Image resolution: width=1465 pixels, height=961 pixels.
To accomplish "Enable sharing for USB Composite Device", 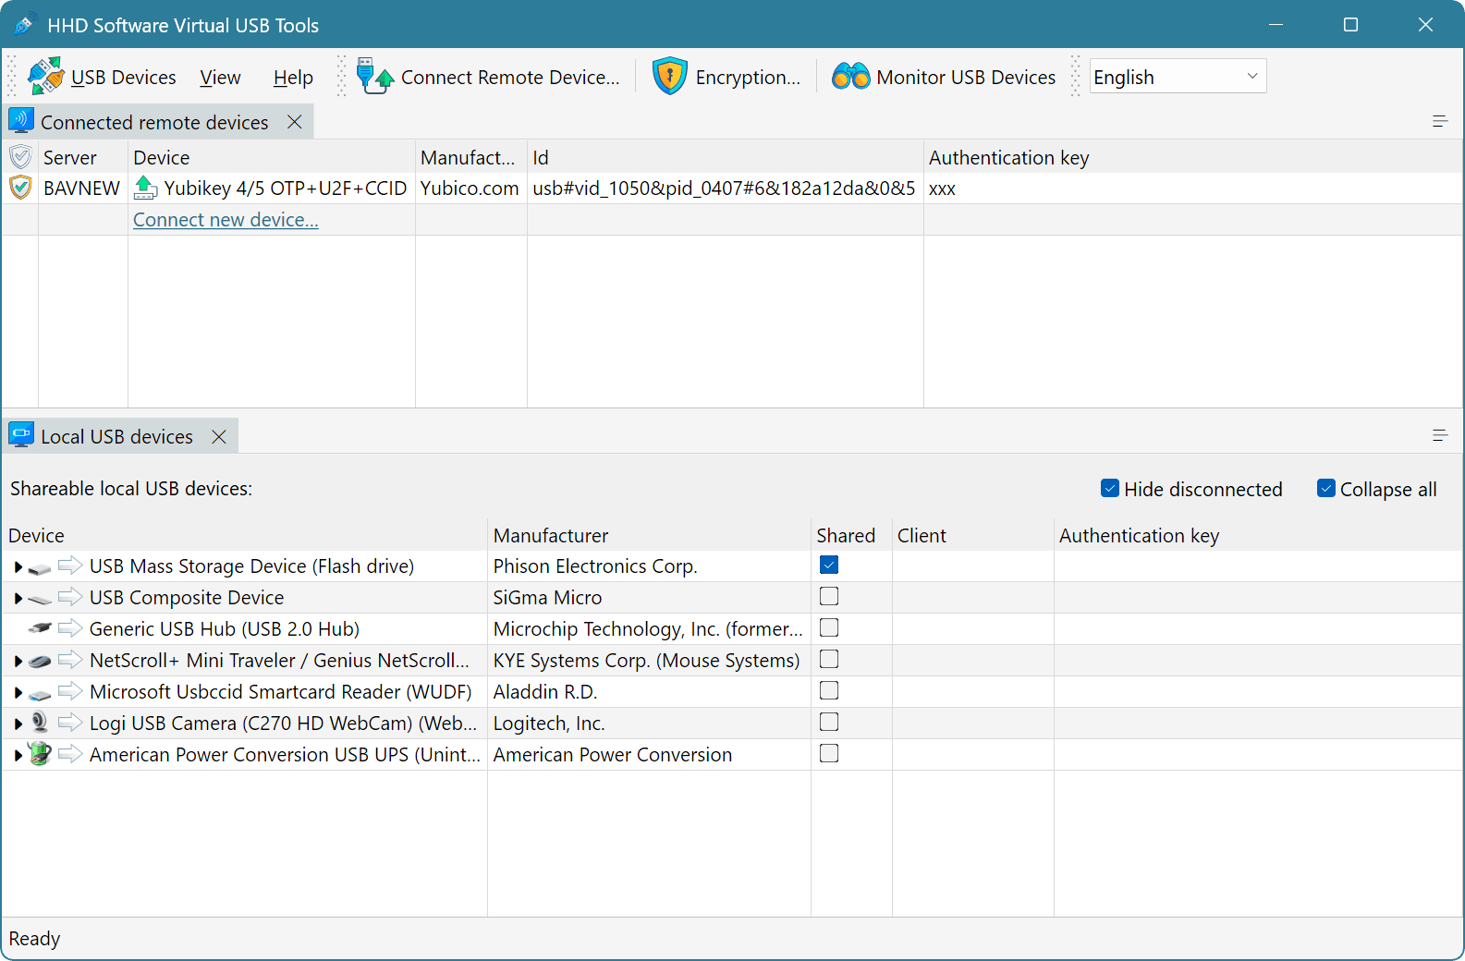I will point(829,597).
